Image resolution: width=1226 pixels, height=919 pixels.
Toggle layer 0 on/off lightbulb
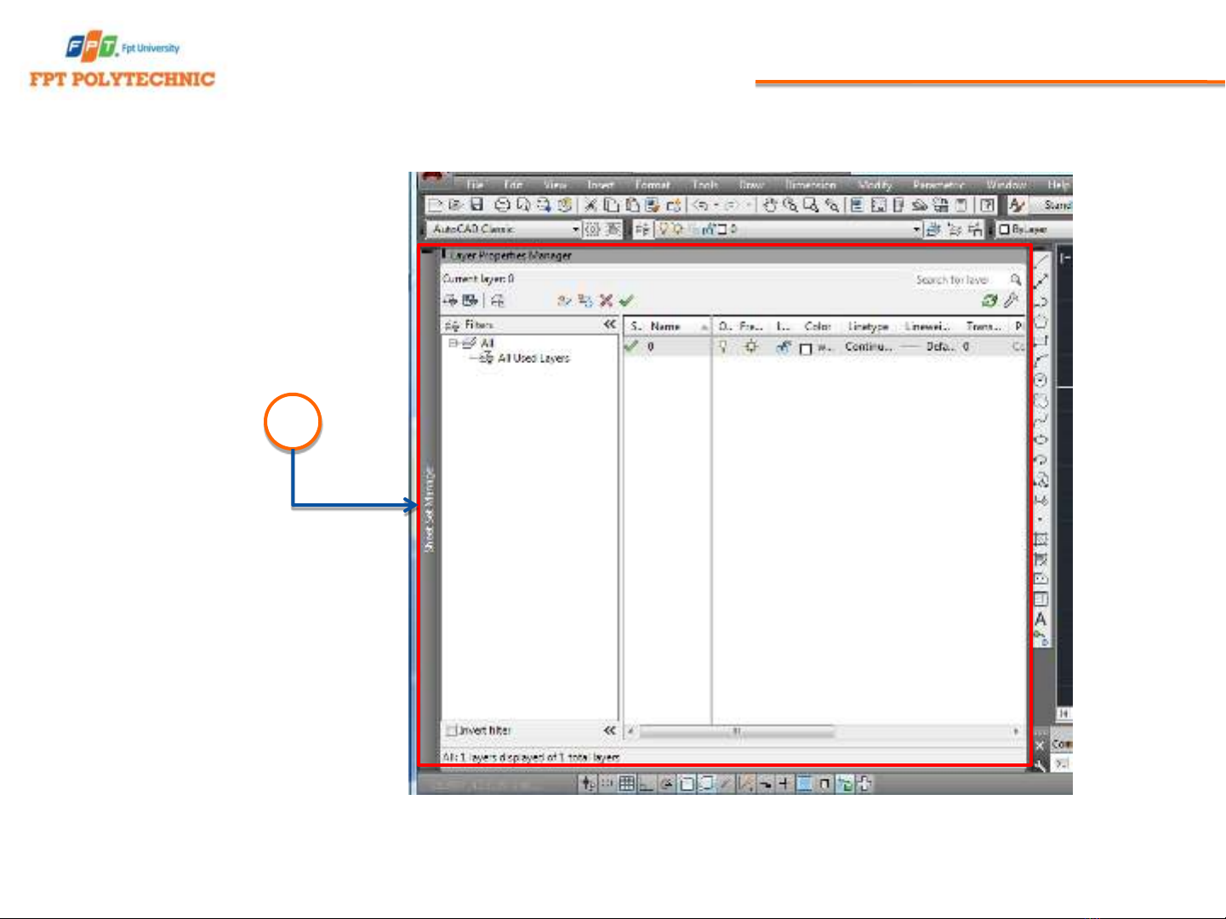[723, 347]
